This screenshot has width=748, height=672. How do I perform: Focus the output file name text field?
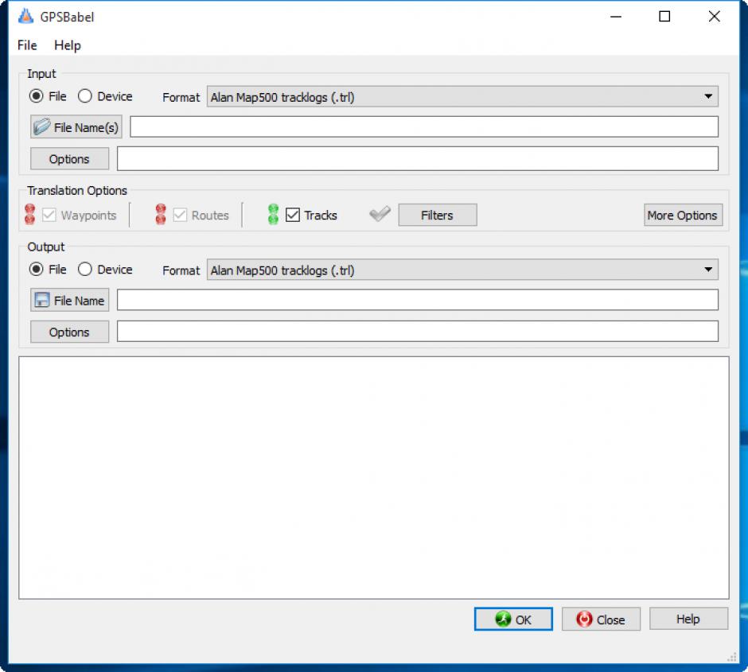pos(418,301)
